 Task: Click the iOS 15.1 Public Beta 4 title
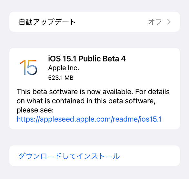[87, 59]
